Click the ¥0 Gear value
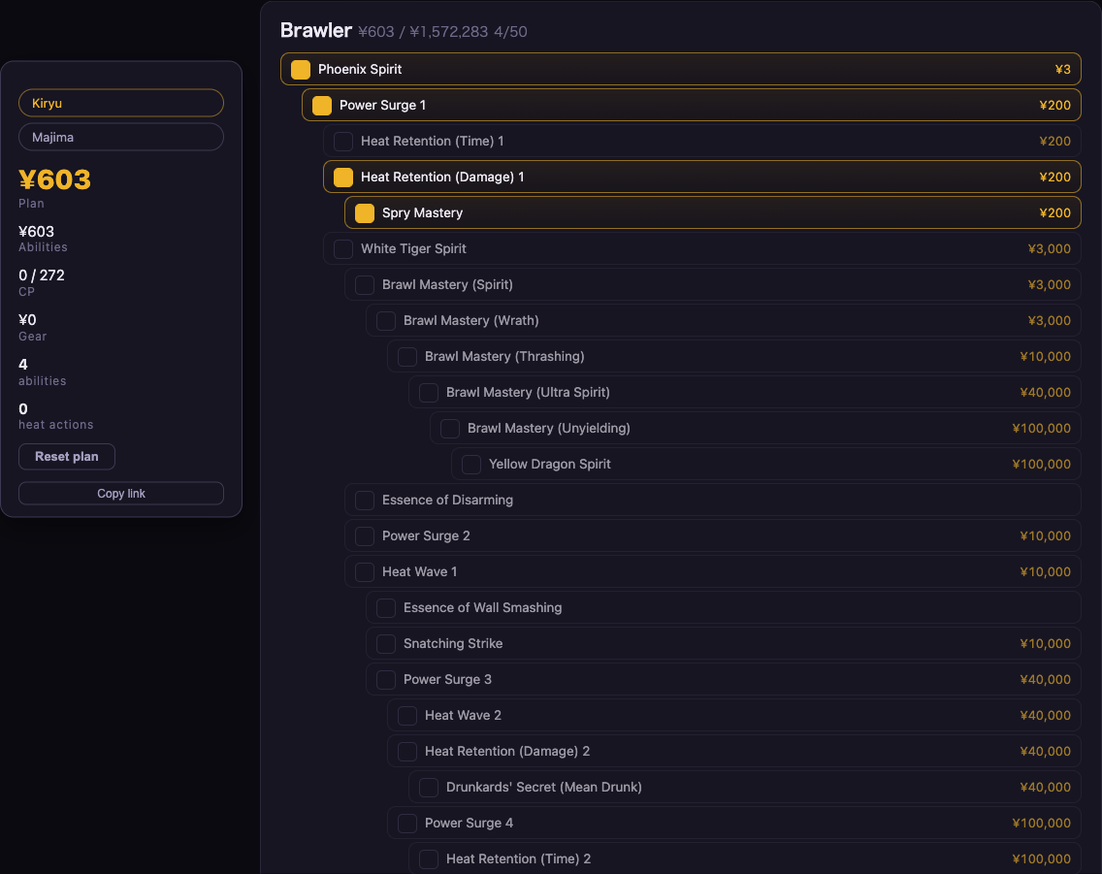1102x874 pixels. [x=27, y=320]
